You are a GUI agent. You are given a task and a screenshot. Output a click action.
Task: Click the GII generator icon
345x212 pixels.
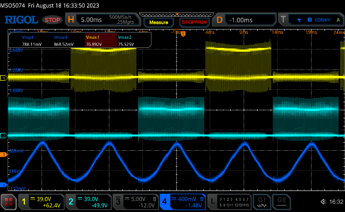pos(281,202)
